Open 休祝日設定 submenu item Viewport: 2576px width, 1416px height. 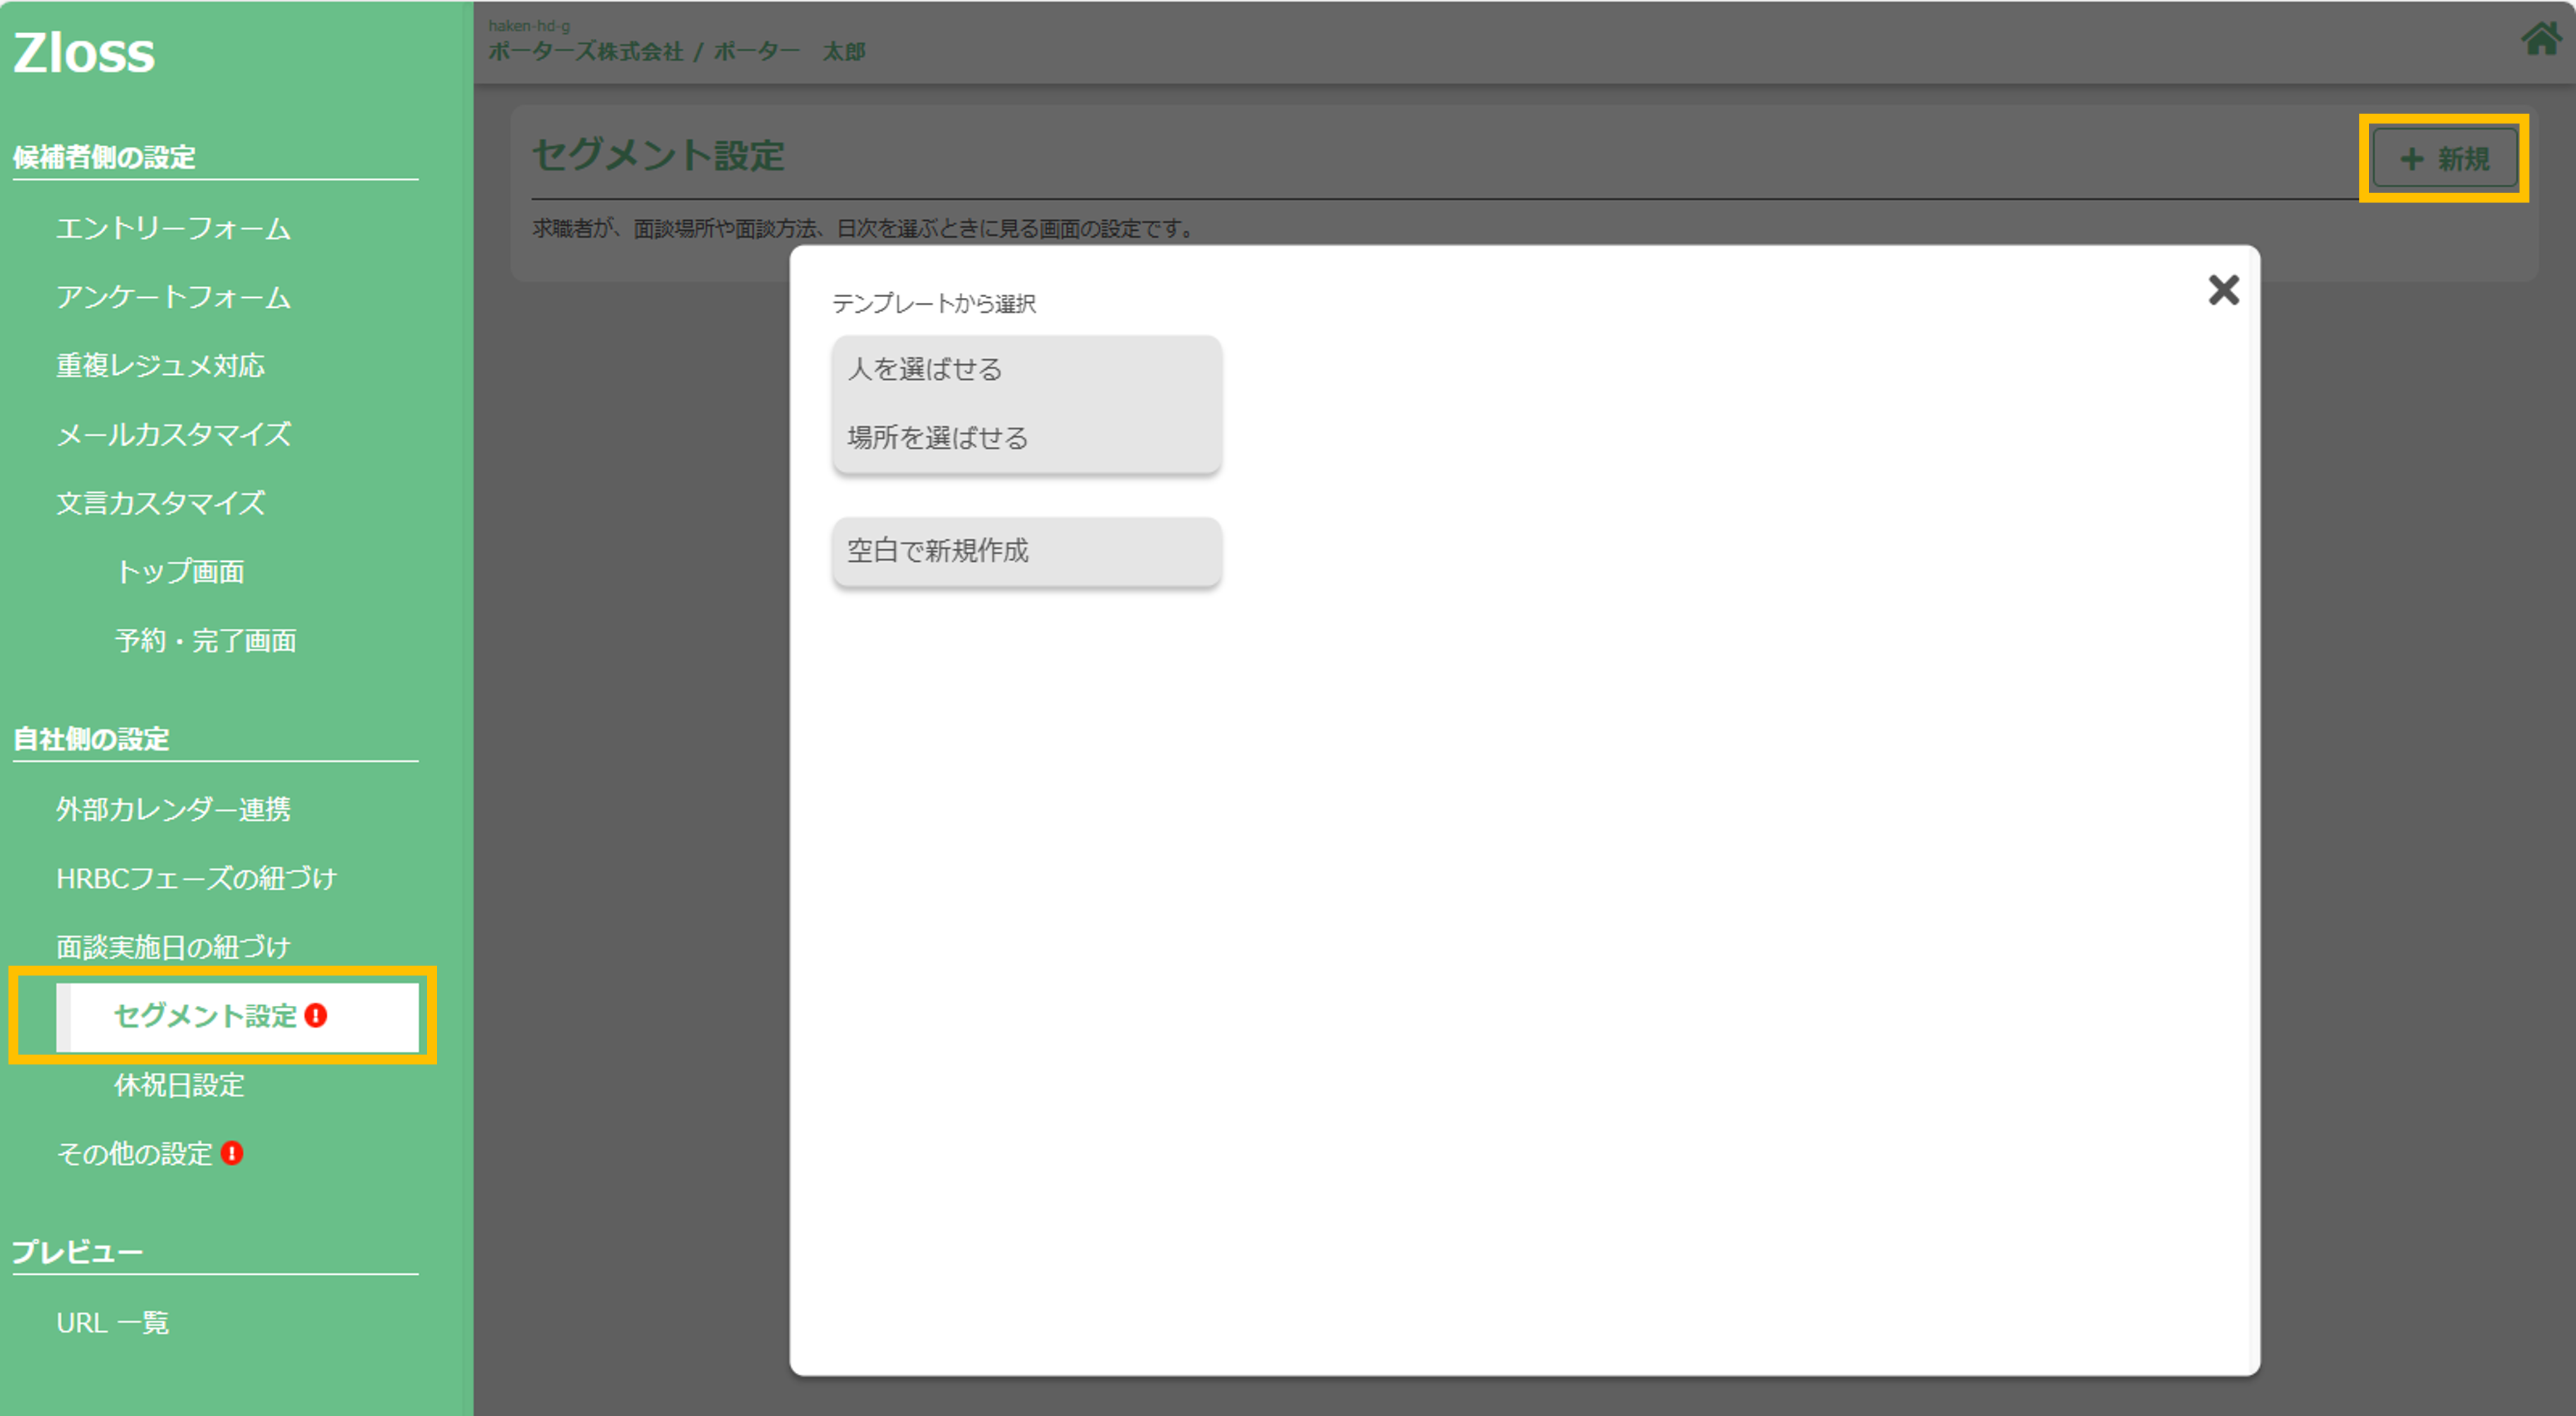point(180,1085)
